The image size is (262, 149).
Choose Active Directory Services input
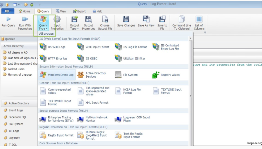94,75
